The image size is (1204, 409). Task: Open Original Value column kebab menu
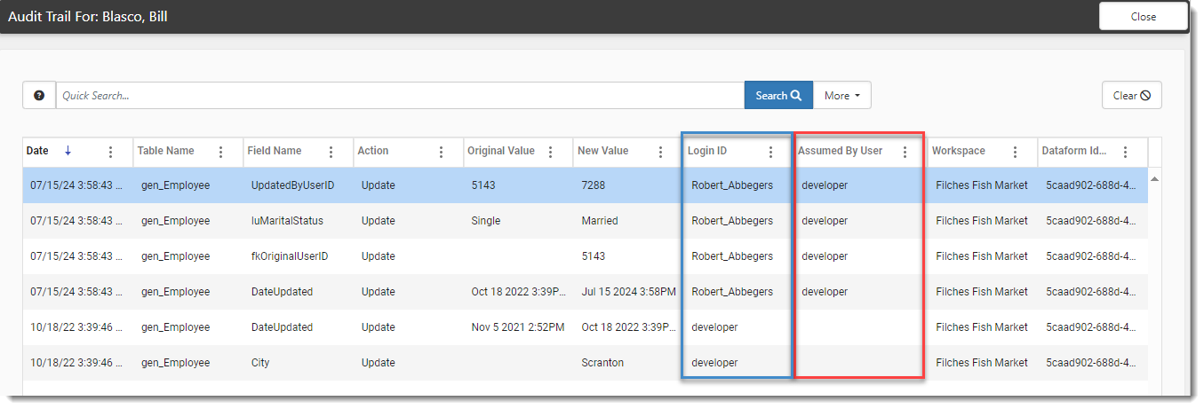[x=551, y=152]
